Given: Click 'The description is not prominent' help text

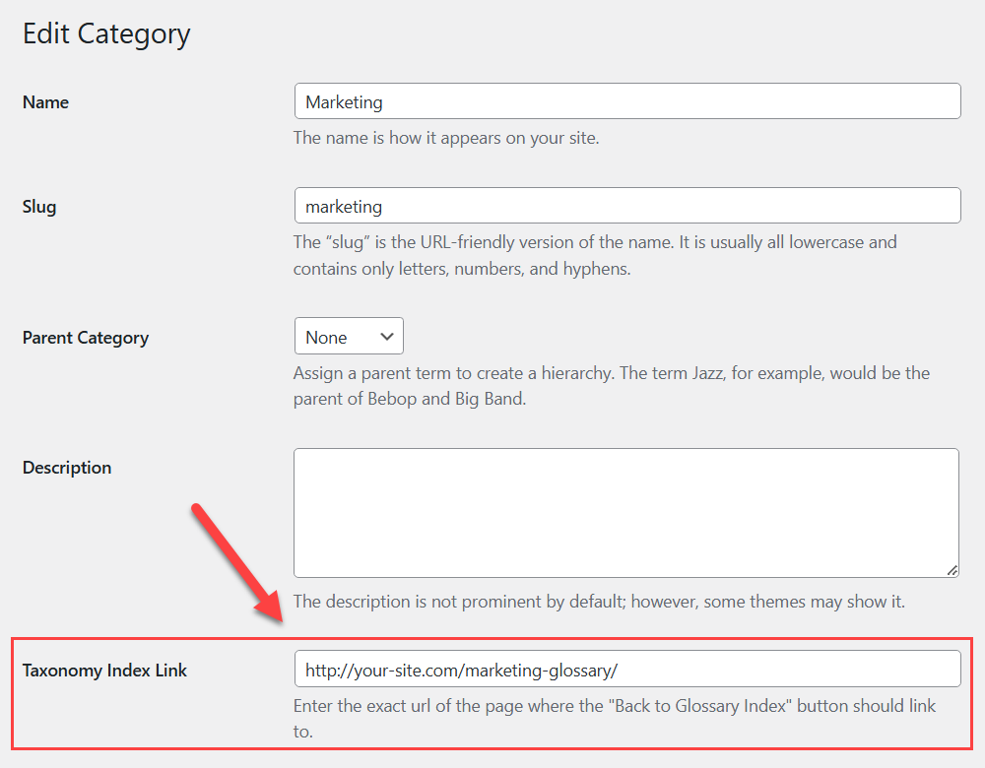Looking at the screenshot, I should (x=599, y=602).
